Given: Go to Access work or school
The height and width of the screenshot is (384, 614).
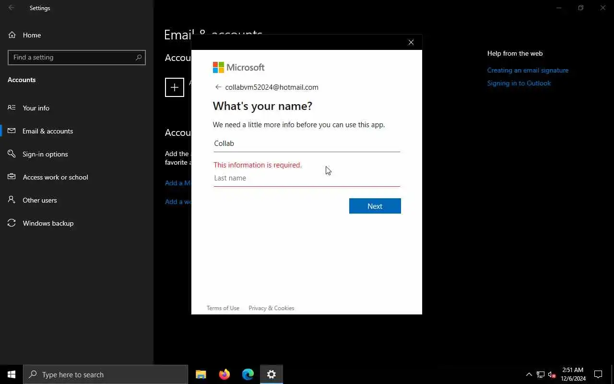Looking at the screenshot, I should (x=77, y=177).
